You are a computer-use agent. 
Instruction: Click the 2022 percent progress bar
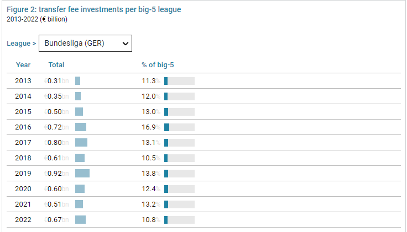pyautogui.click(x=179, y=220)
